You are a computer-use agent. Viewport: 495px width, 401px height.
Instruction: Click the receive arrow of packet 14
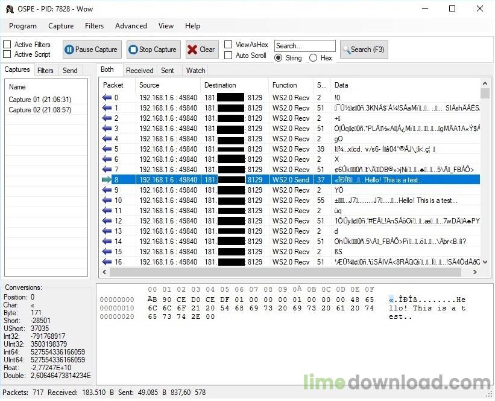[107, 242]
